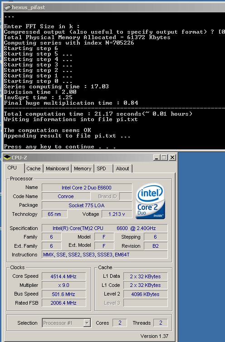Image resolution: width=225 pixels, height=342 pixels.
Task: Minimize the CPU-Z window
Action: 157,157
